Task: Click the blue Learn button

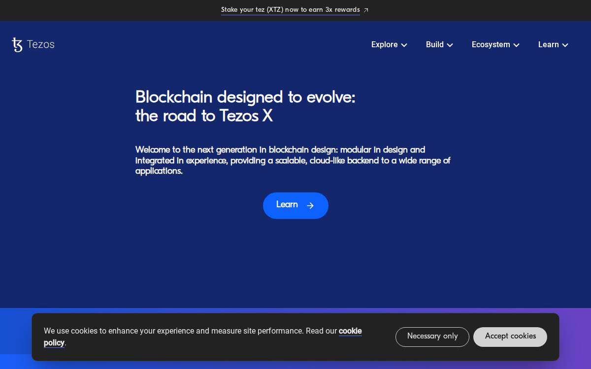Action: coord(295,206)
